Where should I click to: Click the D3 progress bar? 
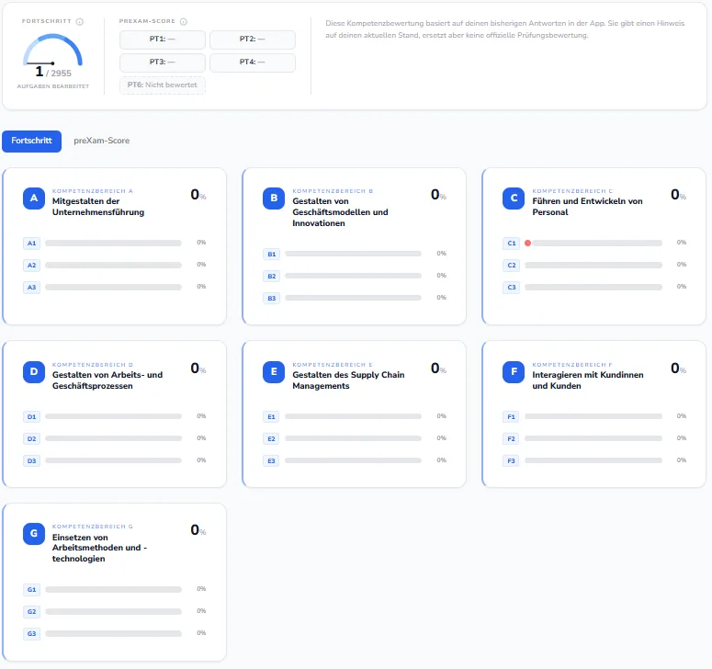[x=113, y=461]
